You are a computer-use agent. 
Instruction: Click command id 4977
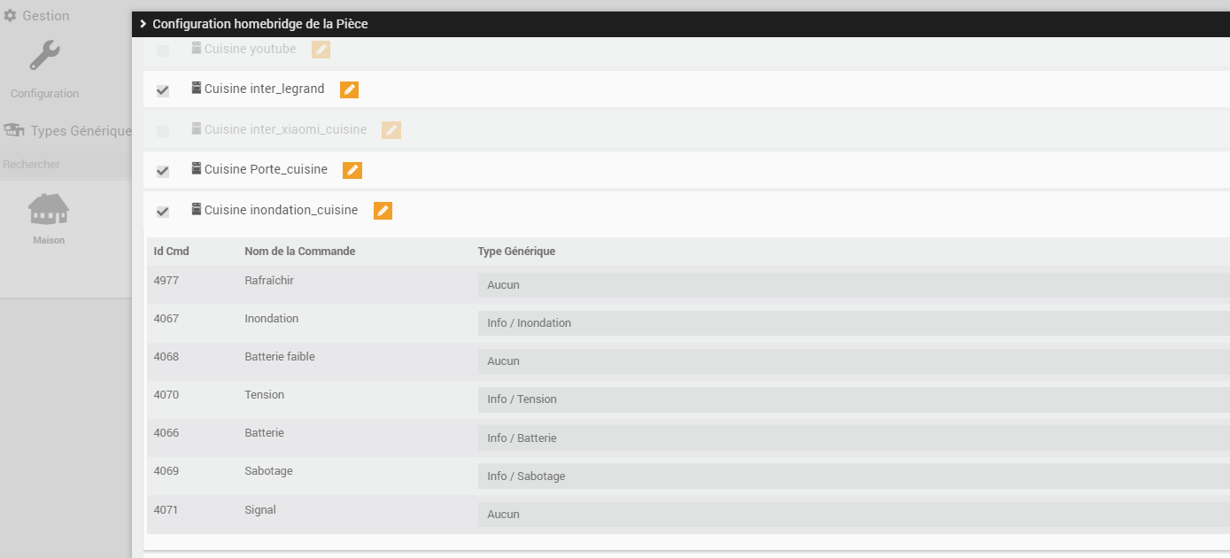click(166, 281)
